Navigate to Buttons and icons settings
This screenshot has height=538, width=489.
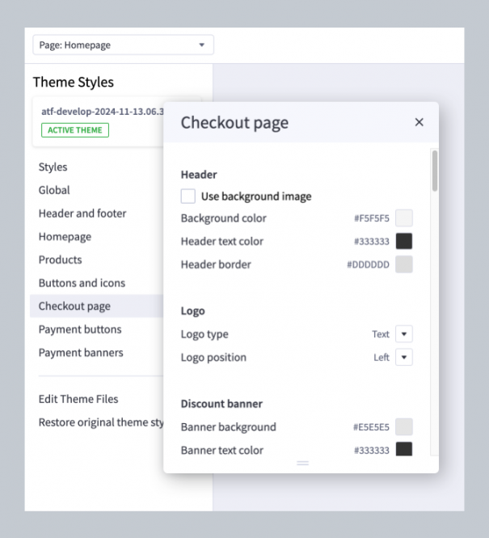pos(82,283)
